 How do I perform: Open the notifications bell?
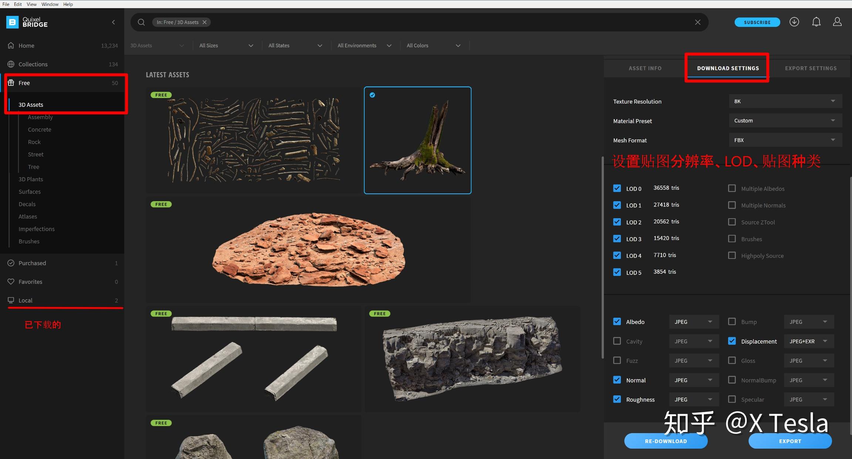point(816,22)
